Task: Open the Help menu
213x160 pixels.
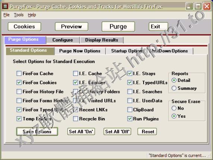Action: (32, 15)
